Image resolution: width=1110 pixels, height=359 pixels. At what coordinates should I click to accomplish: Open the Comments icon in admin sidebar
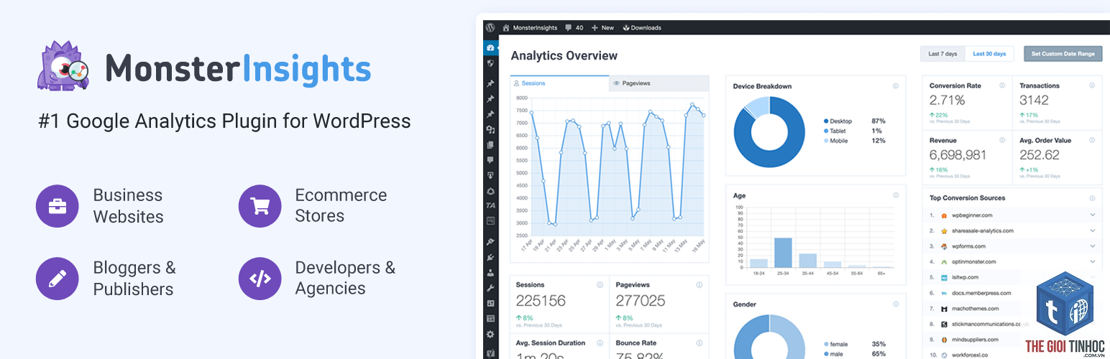pyautogui.click(x=490, y=160)
